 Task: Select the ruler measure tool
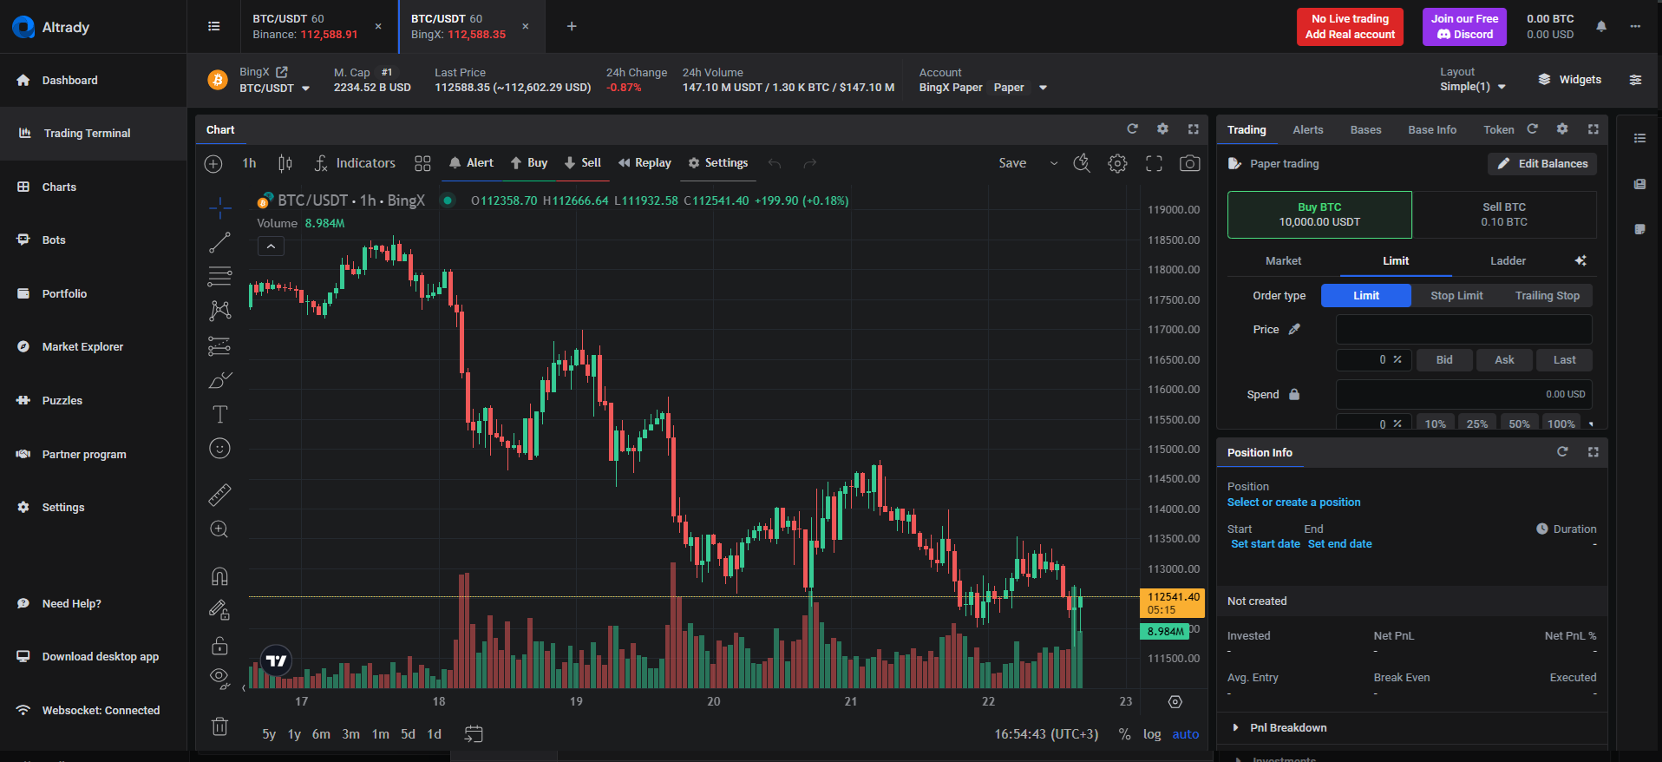219,495
